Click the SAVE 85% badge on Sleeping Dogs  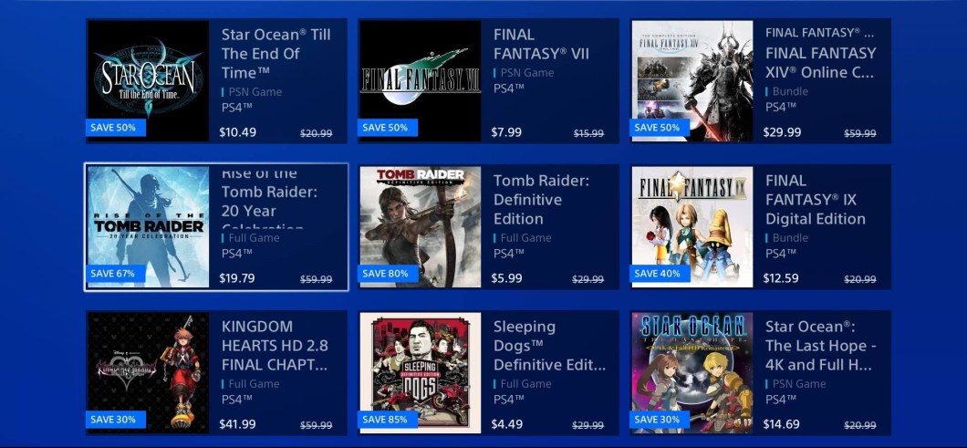pos(388,420)
